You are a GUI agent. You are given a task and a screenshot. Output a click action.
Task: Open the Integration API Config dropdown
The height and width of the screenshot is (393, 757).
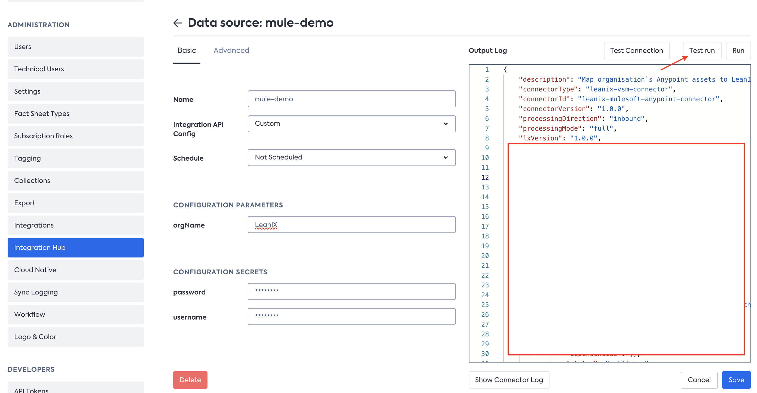pyautogui.click(x=351, y=124)
